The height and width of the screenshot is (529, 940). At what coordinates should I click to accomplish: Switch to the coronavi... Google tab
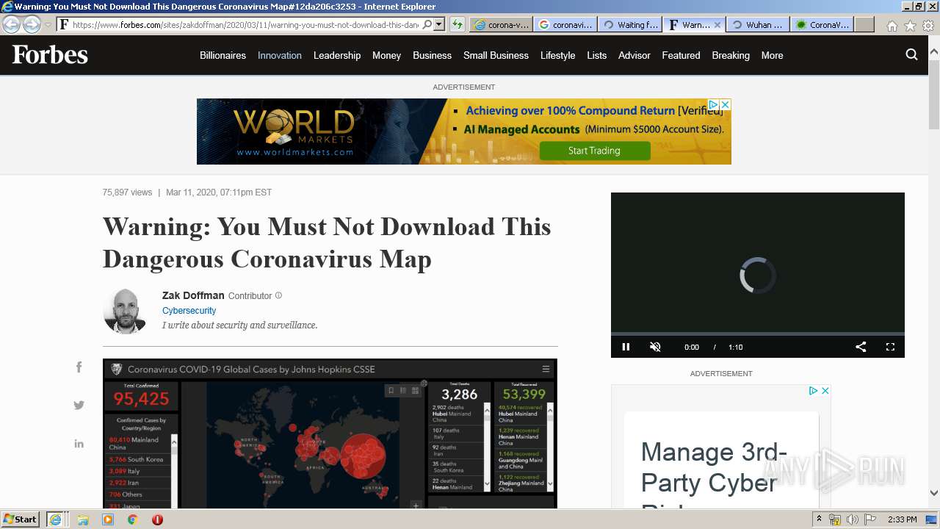[565, 24]
